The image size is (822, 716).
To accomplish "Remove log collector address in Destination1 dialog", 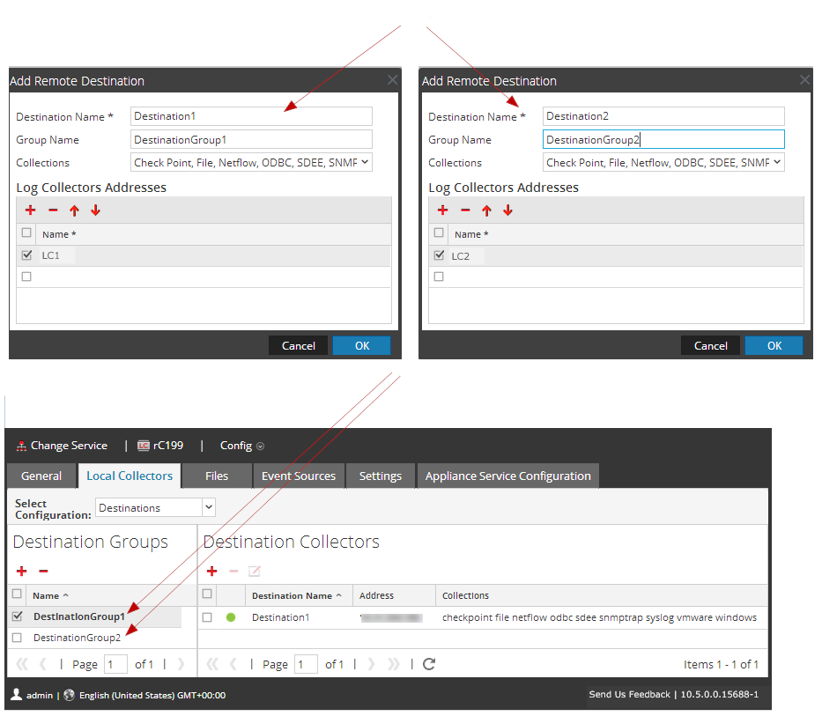I will (x=53, y=210).
